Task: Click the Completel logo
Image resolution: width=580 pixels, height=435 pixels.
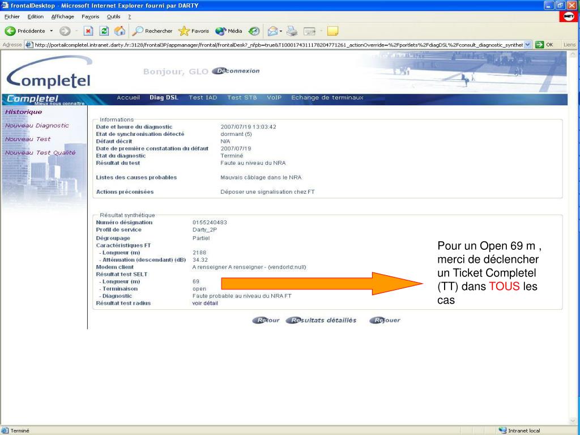Action: pos(49,72)
